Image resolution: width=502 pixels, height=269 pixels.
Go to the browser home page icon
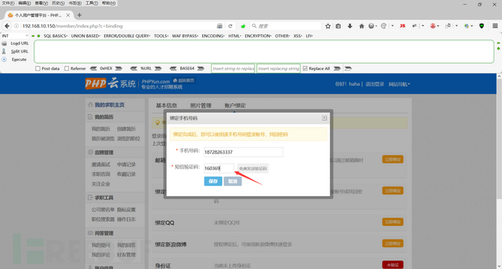362,26
